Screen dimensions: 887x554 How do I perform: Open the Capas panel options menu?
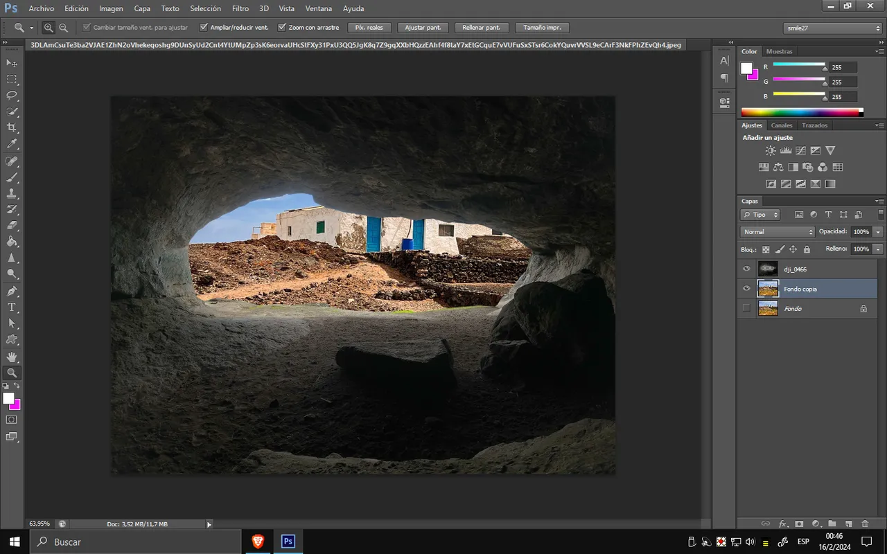879,201
